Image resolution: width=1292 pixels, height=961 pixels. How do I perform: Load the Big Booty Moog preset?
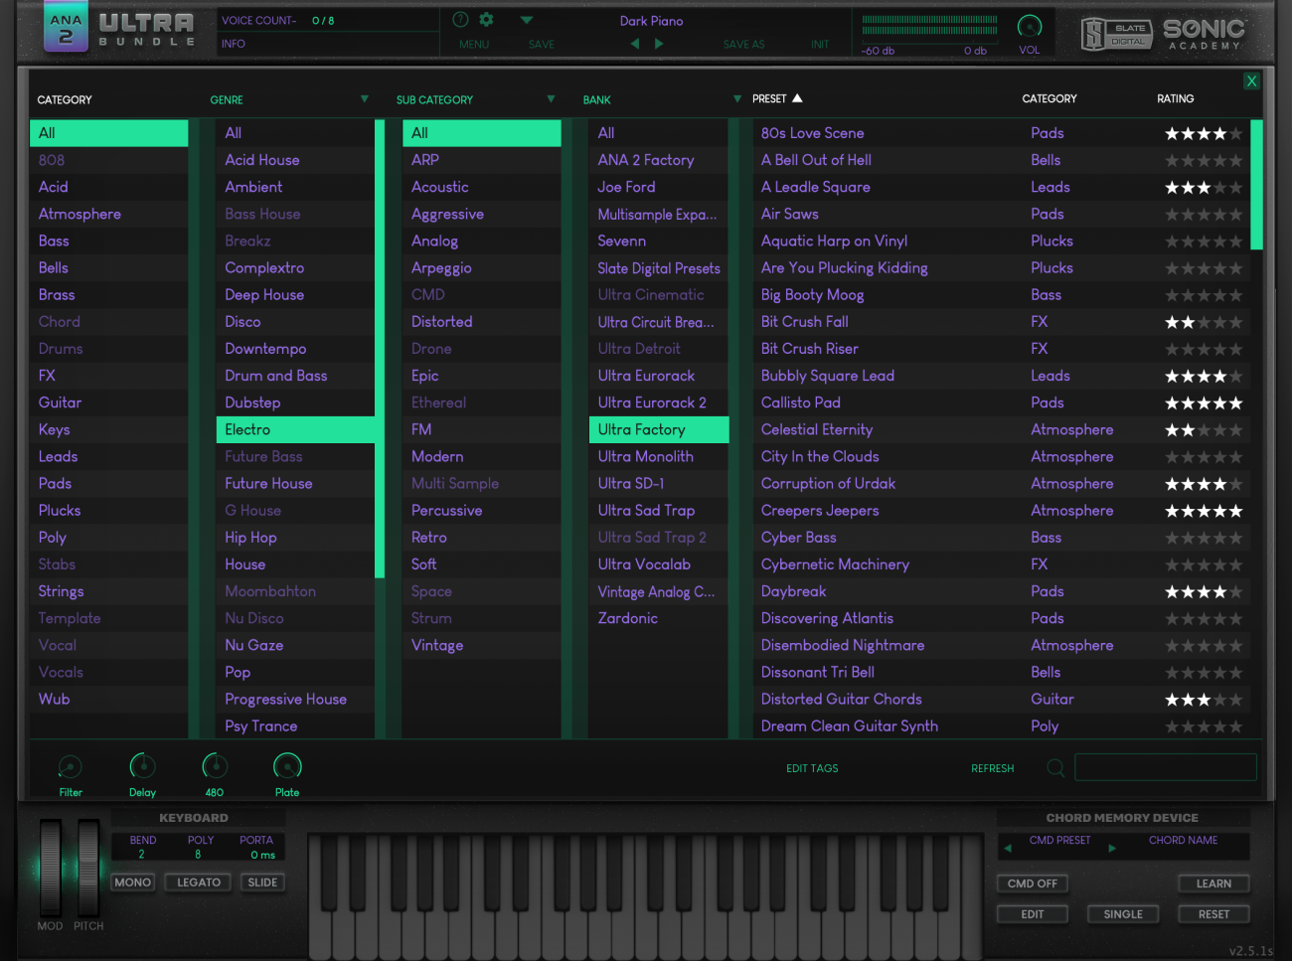coord(812,294)
